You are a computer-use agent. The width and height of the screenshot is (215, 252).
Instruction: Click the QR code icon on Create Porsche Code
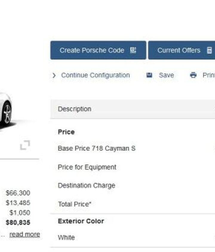pyautogui.click(x=133, y=50)
